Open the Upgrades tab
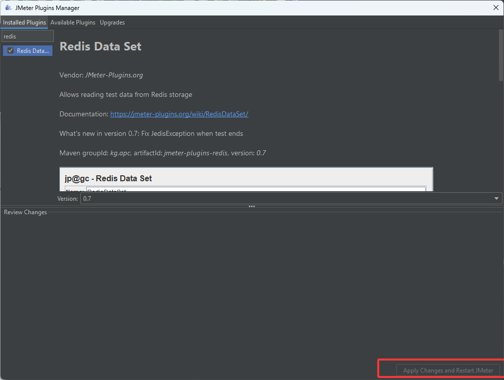The width and height of the screenshot is (504, 380). [x=112, y=22]
